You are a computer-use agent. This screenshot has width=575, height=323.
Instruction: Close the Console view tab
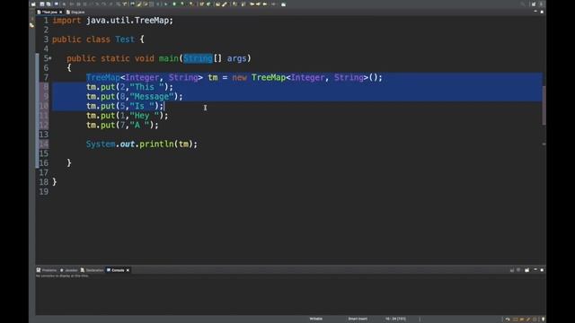point(128,270)
